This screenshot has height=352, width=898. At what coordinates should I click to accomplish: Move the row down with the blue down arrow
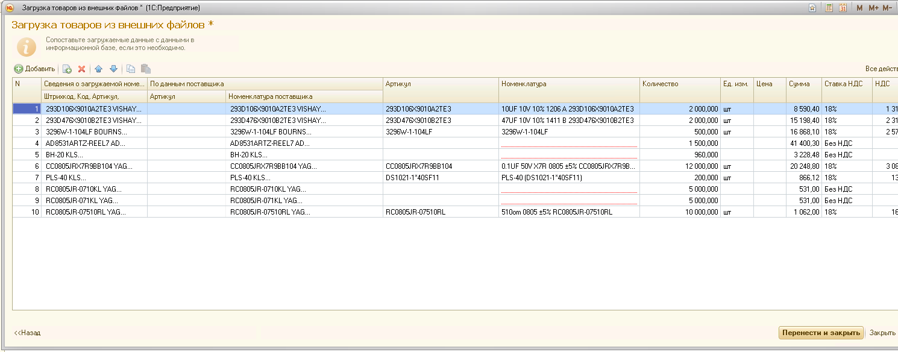point(113,69)
